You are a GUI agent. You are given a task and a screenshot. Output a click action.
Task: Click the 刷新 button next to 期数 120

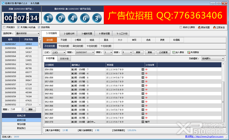(x=31, y=110)
